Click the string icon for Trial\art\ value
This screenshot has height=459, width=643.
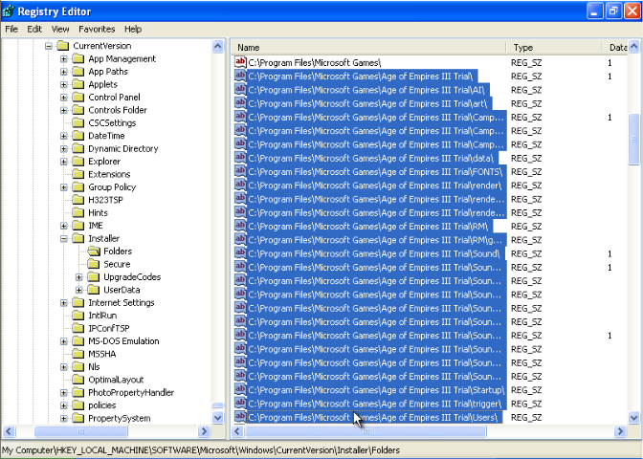point(240,103)
